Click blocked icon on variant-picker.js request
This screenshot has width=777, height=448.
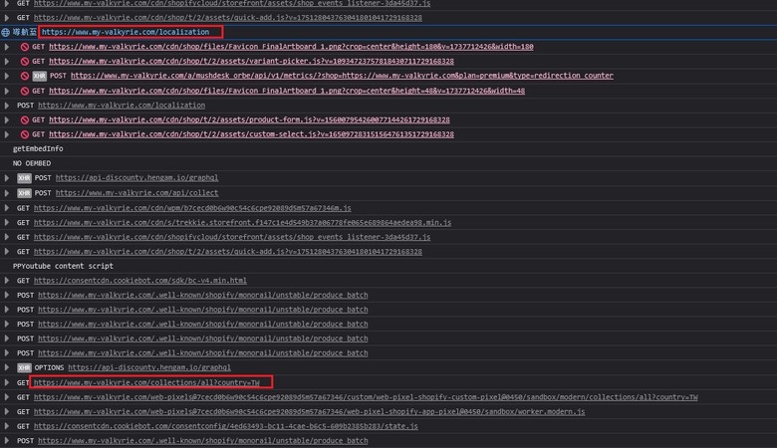pyautogui.click(x=24, y=62)
